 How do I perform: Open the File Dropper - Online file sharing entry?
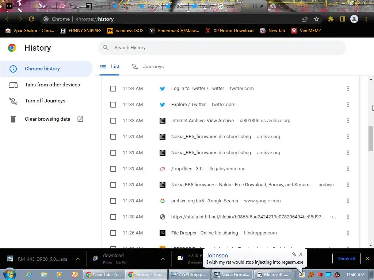tap(205, 233)
